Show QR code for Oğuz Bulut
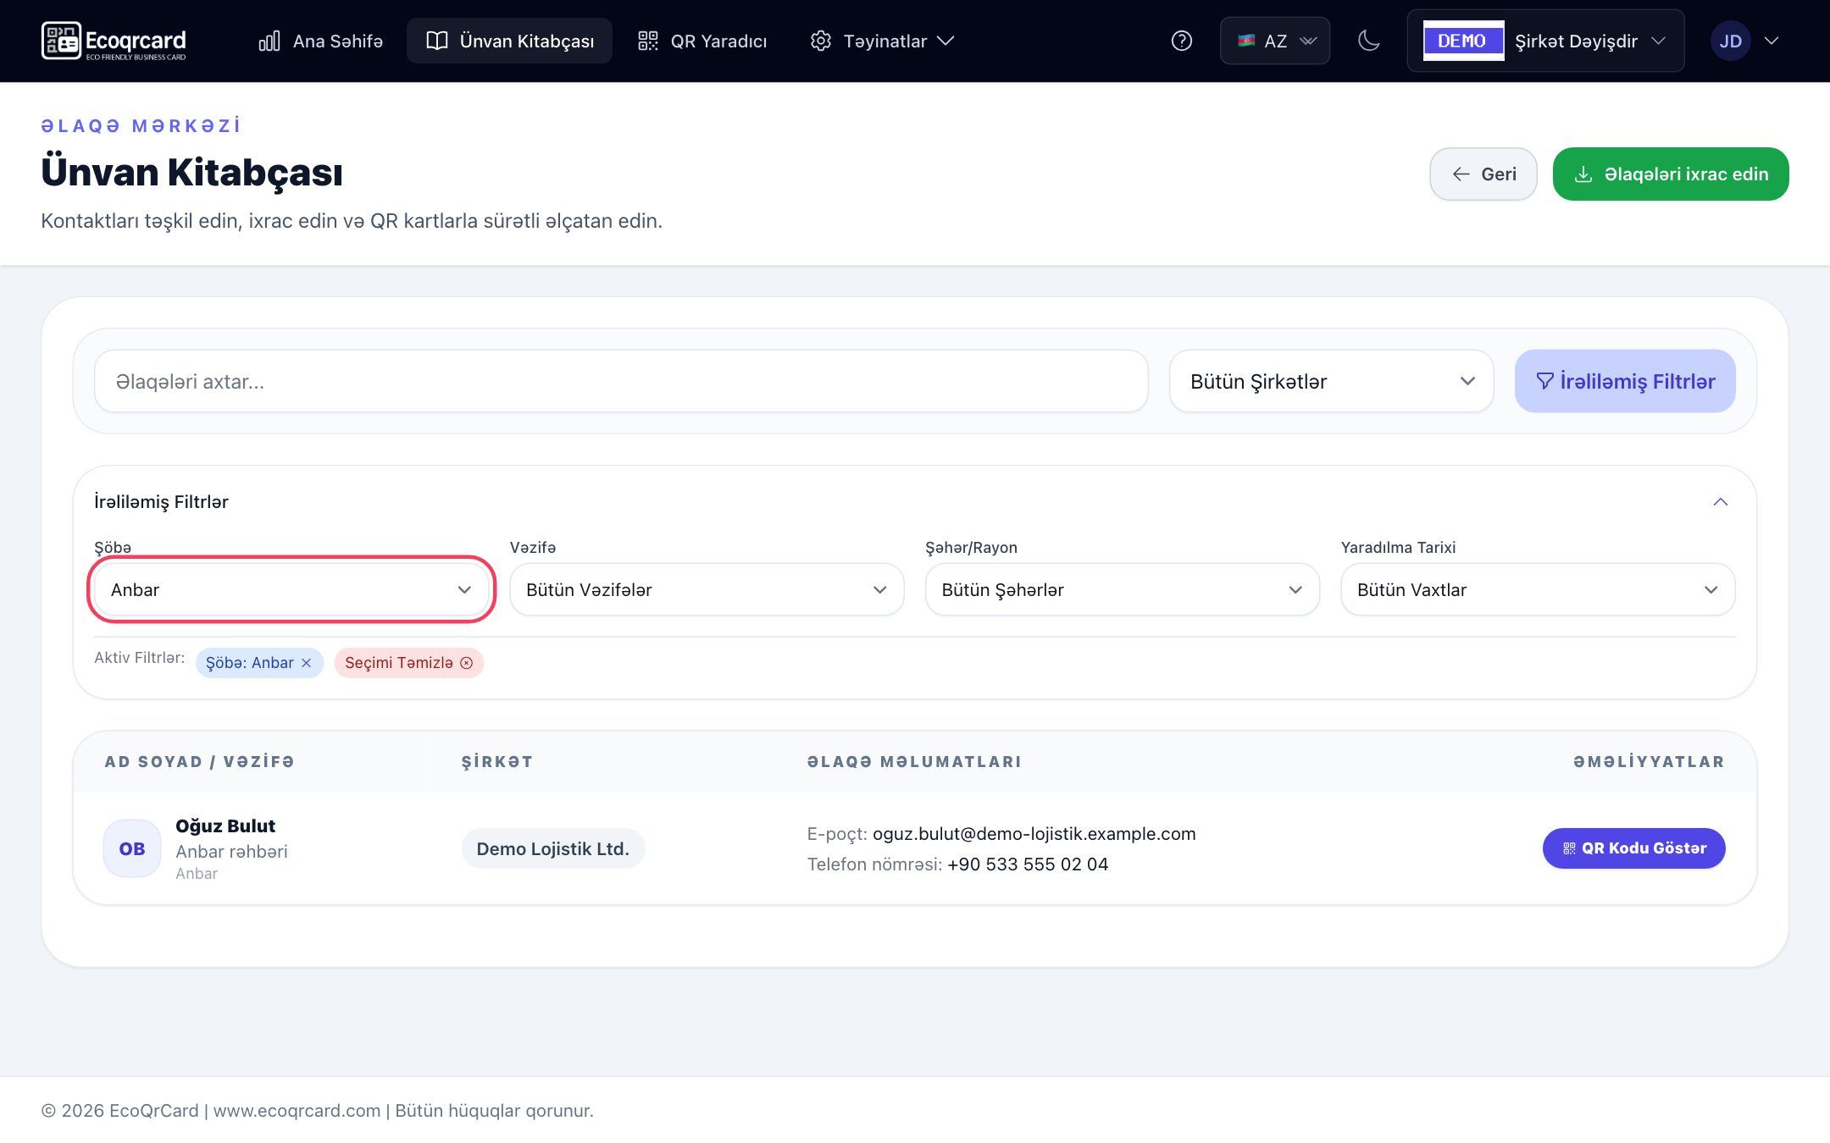1830x1143 pixels. coord(1633,848)
